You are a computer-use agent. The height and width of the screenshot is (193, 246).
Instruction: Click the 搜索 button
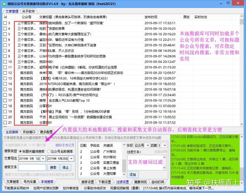[x=53, y=168]
